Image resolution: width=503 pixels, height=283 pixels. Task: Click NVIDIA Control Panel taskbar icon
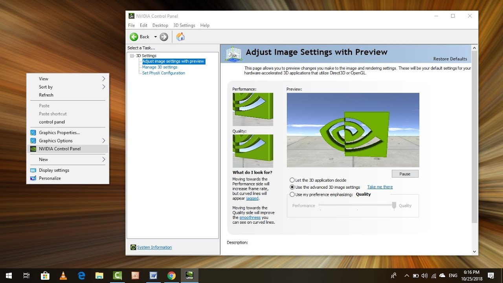tap(189, 276)
